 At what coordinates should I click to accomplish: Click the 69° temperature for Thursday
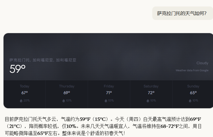tap(67, 93)
